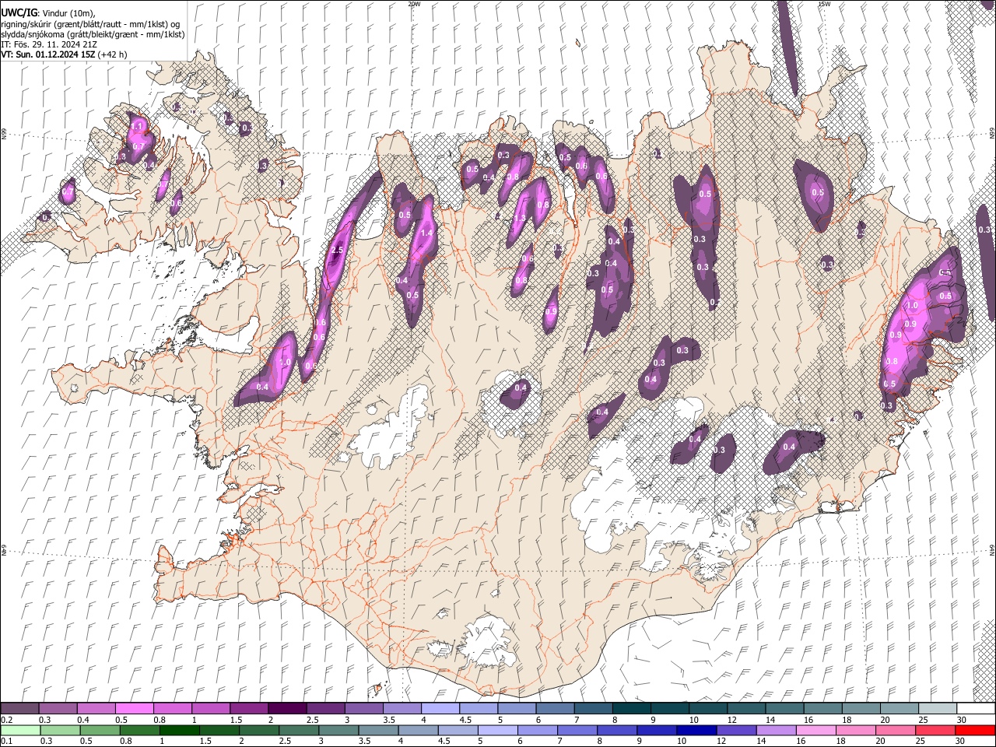
Task: Click the 2.5 precipitation value on the map
Action: pyautogui.click(x=337, y=251)
